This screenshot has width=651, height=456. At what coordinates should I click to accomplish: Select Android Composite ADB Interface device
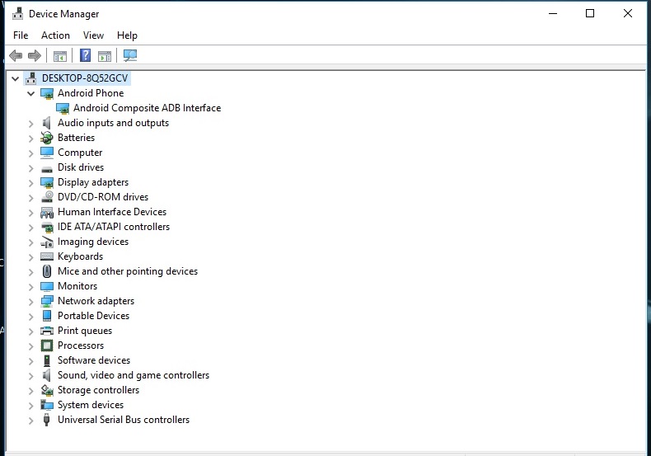click(x=147, y=108)
